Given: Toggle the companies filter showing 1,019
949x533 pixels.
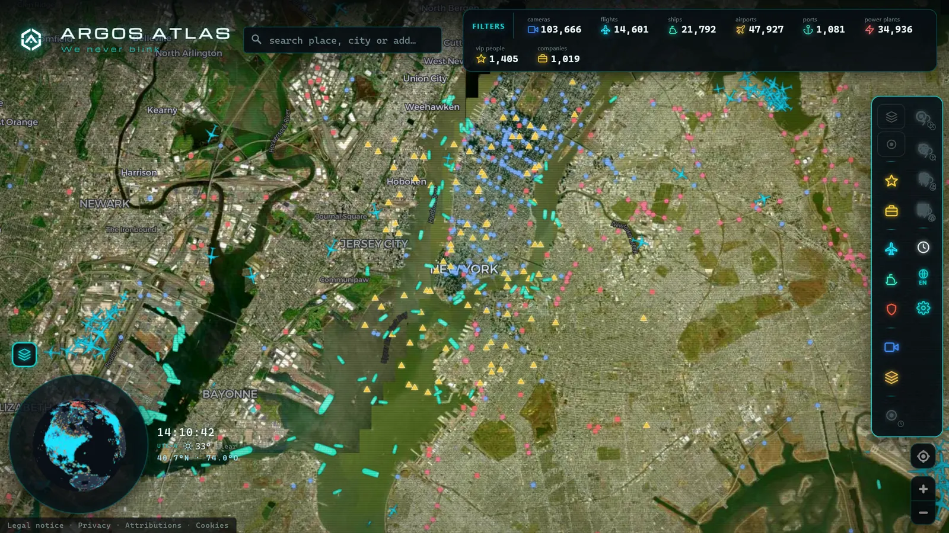Looking at the screenshot, I should tap(559, 55).
